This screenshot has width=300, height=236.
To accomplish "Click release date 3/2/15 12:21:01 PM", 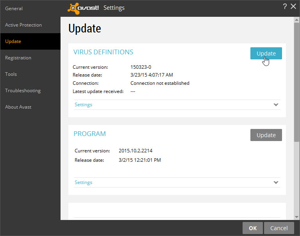I will click(140, 160).
